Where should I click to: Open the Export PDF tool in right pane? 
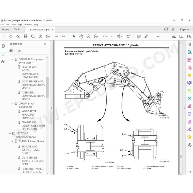coord(189,52)
